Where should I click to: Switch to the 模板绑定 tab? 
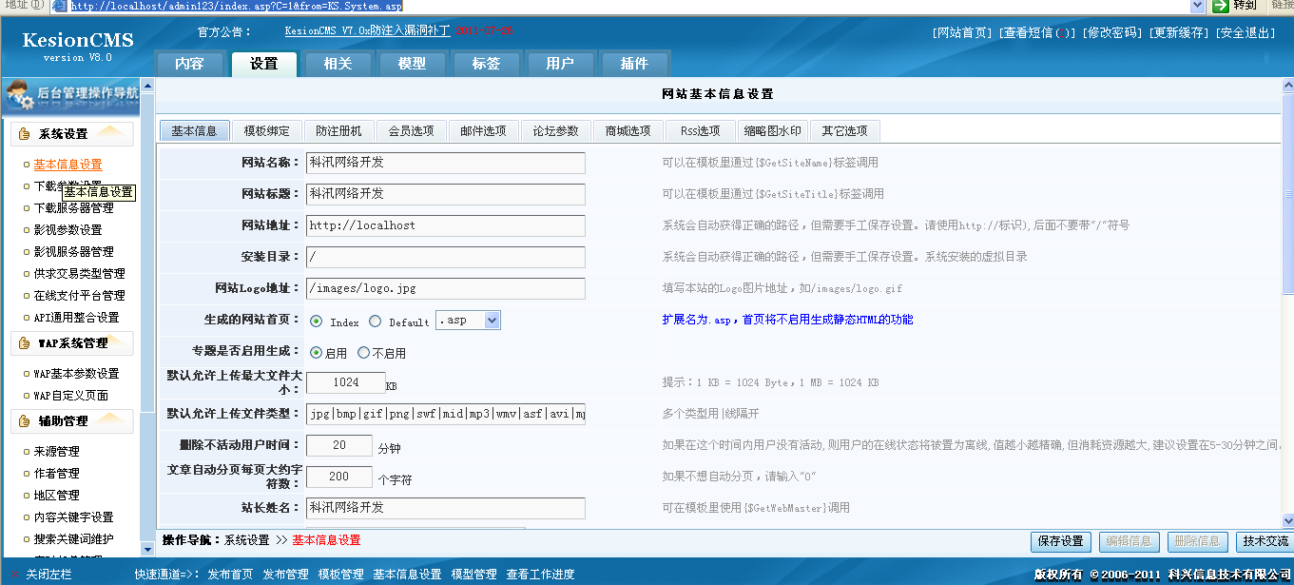262,130
